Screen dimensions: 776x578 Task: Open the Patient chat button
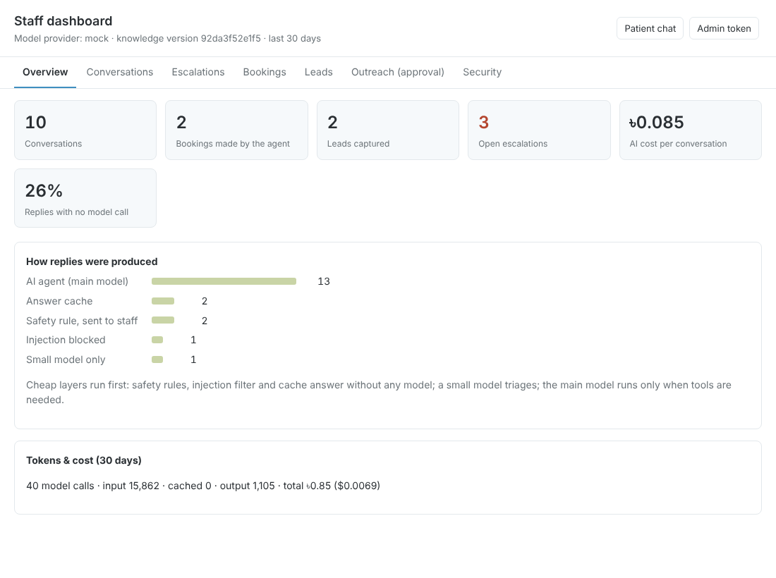point(650,28)
